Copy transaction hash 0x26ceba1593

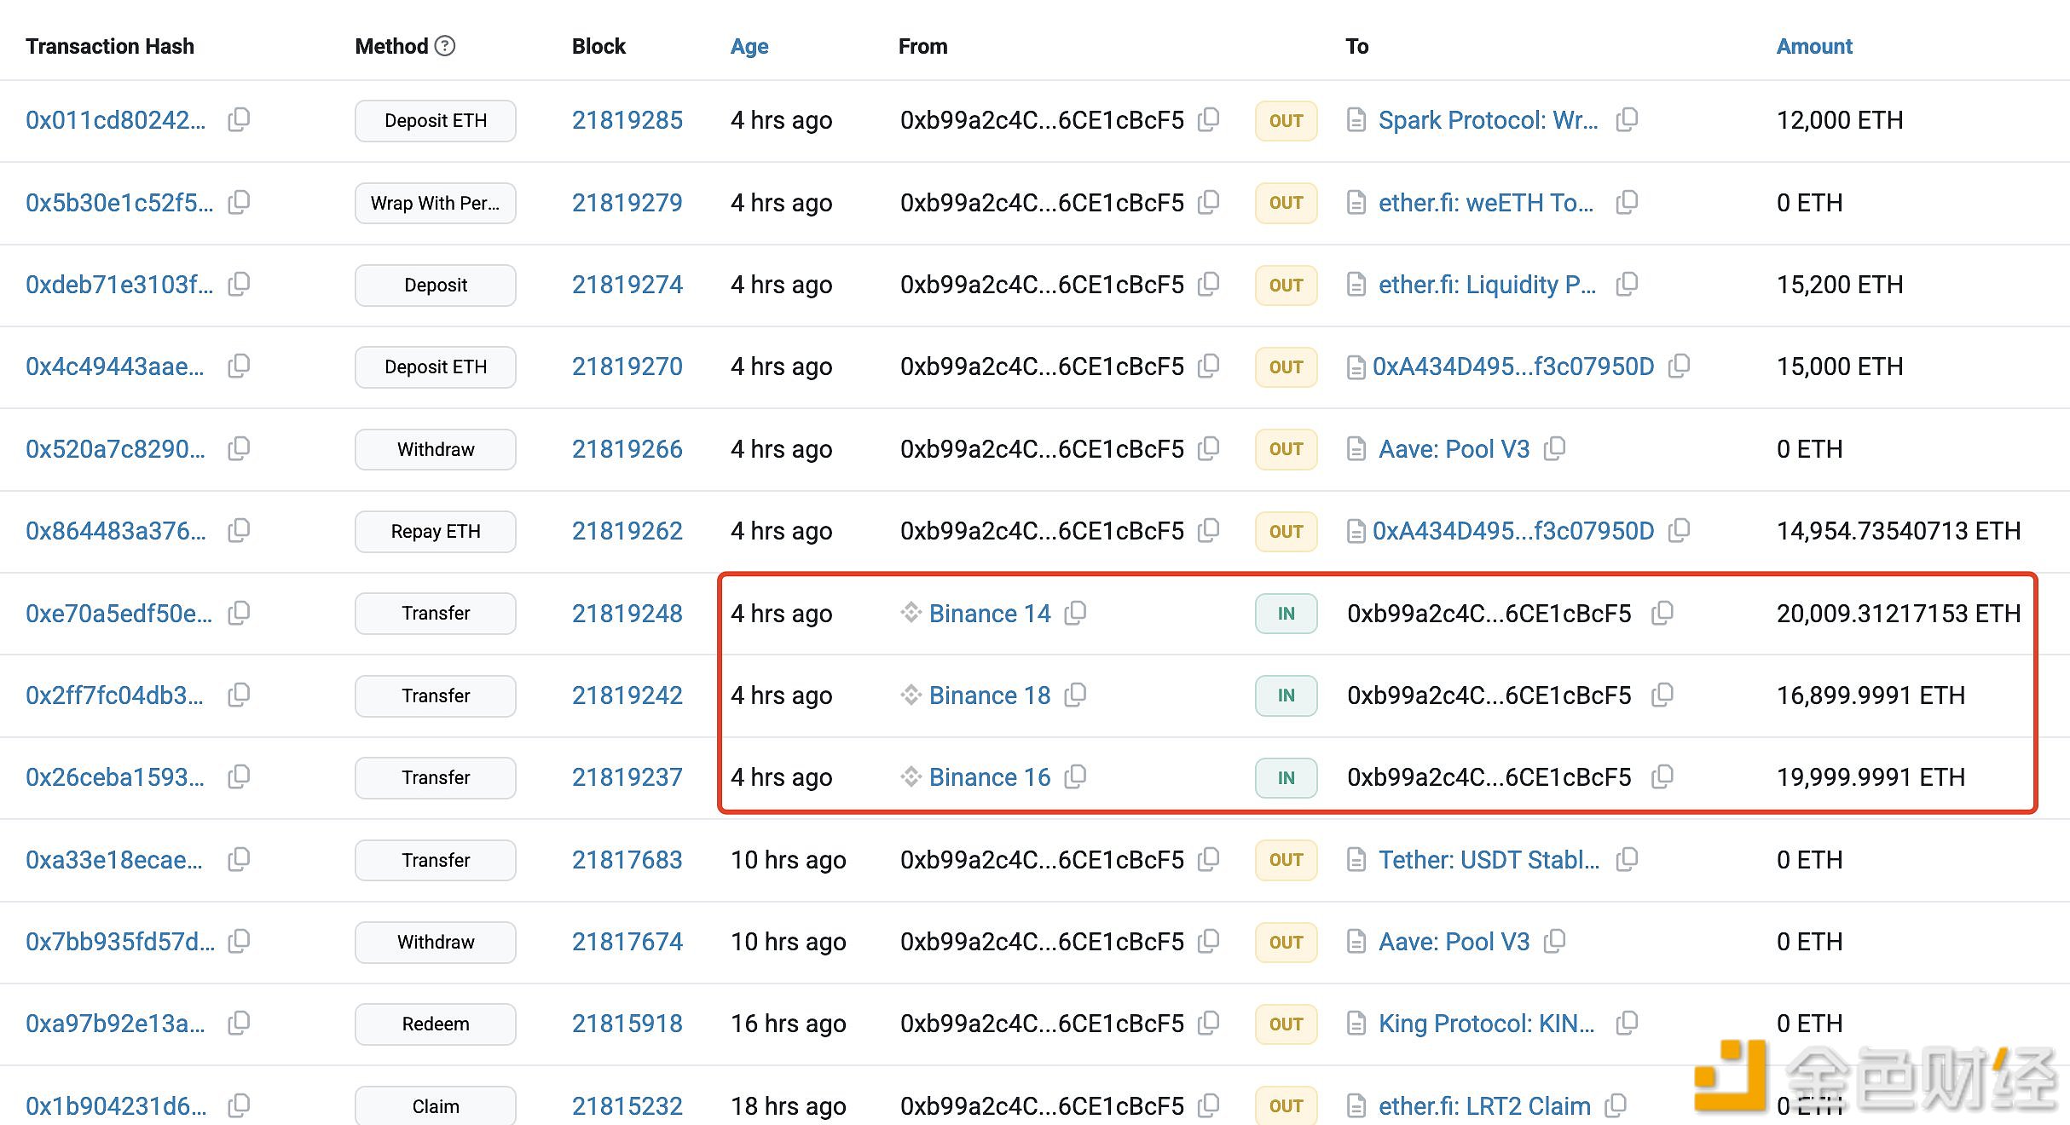[x=239, y=777]
